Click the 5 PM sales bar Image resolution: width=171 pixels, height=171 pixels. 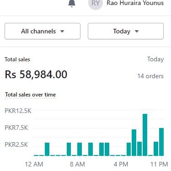pos(129,149)
